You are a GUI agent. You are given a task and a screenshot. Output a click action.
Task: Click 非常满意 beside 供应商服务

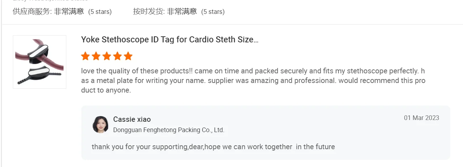69,11
